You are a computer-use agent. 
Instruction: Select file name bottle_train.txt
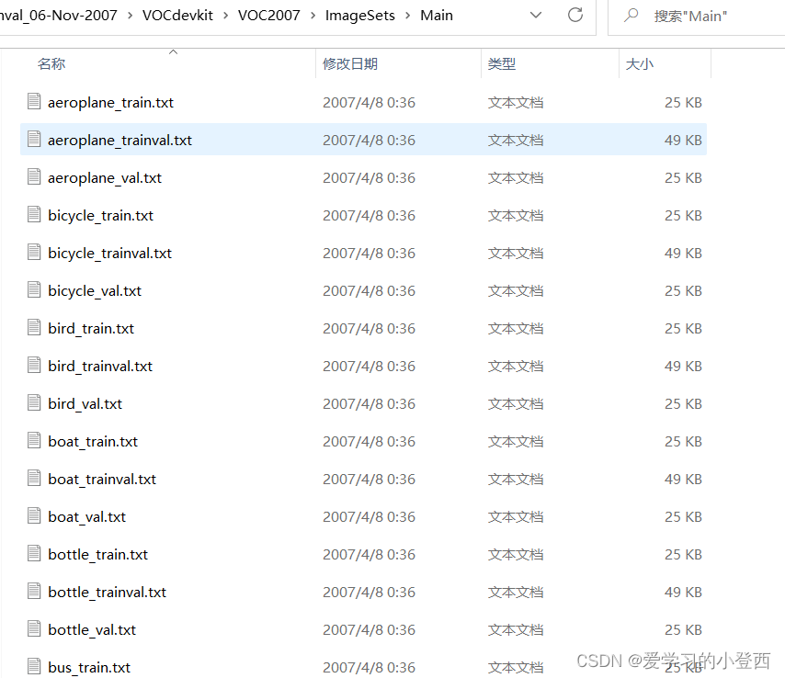click(x=98, y=554)
